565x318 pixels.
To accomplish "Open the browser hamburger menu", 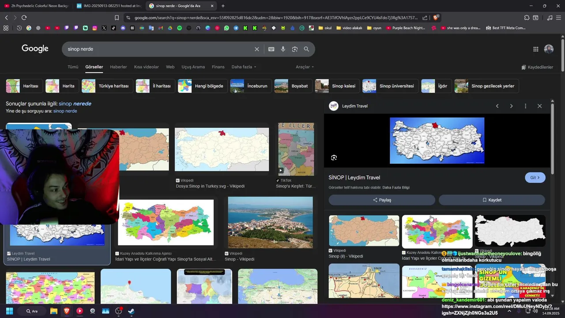I will (559, 18).
